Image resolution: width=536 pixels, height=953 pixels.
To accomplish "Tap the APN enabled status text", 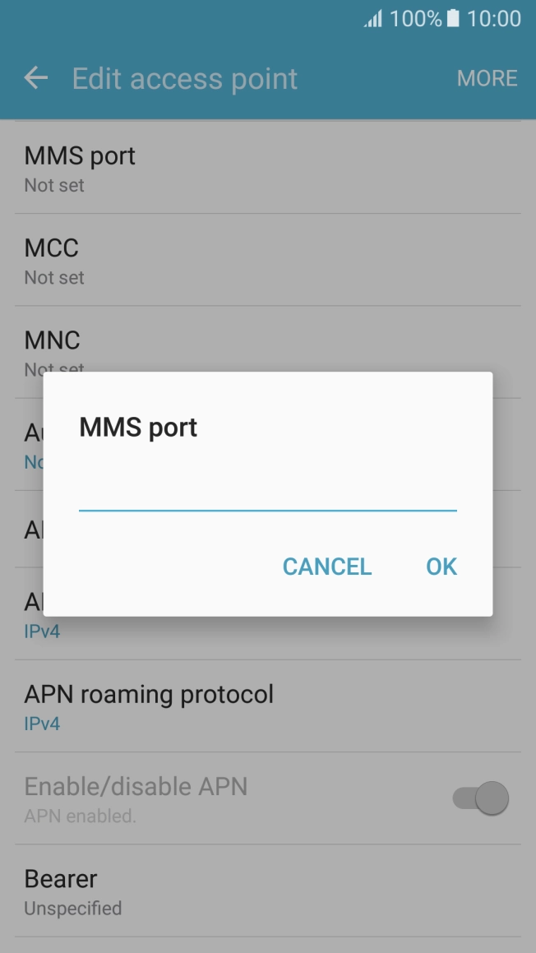I will click(x=81, y=816).
